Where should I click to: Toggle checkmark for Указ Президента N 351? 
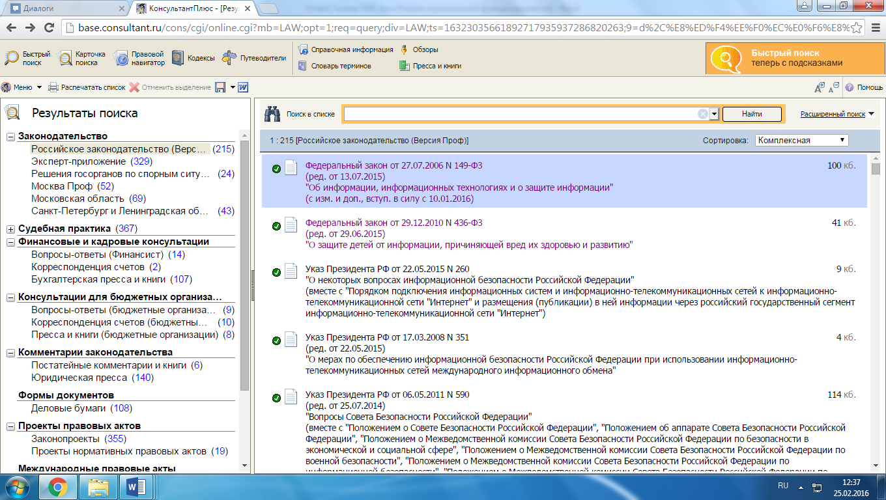tap(276, 340)
